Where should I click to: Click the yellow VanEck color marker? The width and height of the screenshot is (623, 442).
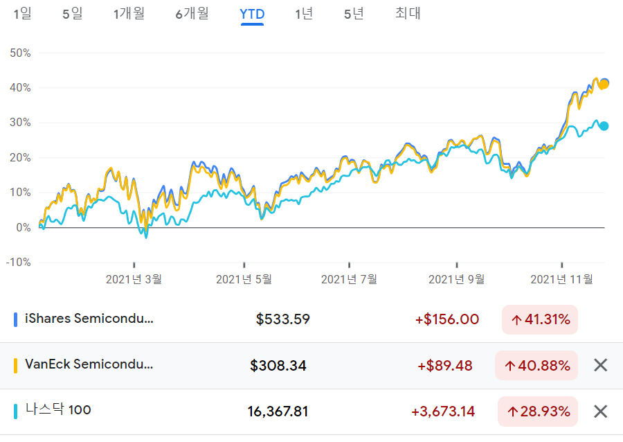[15, 365]
